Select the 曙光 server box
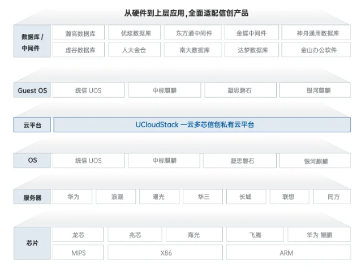 (x=160, y=197)
